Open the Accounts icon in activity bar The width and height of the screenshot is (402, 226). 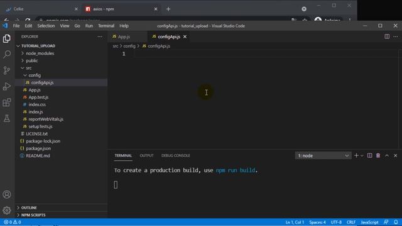(x=7, y=195)
